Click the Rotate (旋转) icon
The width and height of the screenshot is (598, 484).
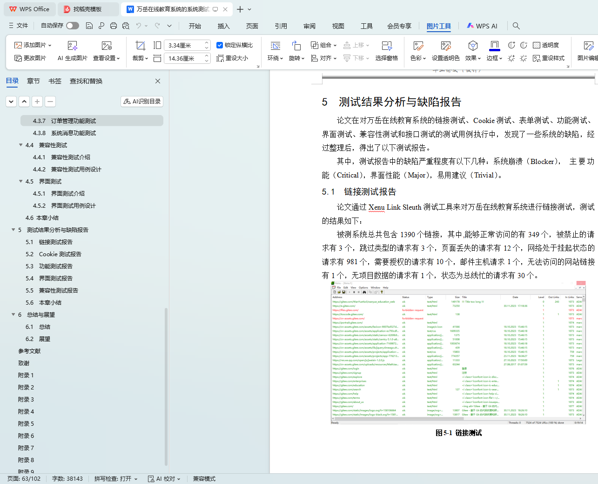[x=296, y=46]
